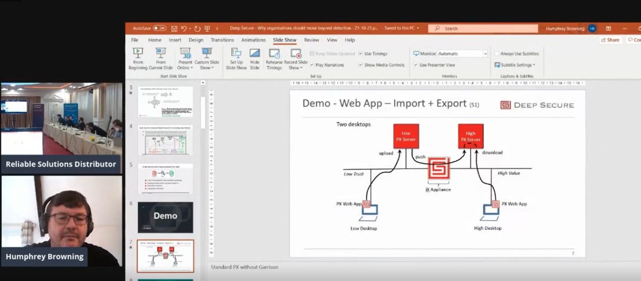Expand the Undo history arrow
Image resolution: width=641 pixels, height=281 pixels.
(190, 28)
